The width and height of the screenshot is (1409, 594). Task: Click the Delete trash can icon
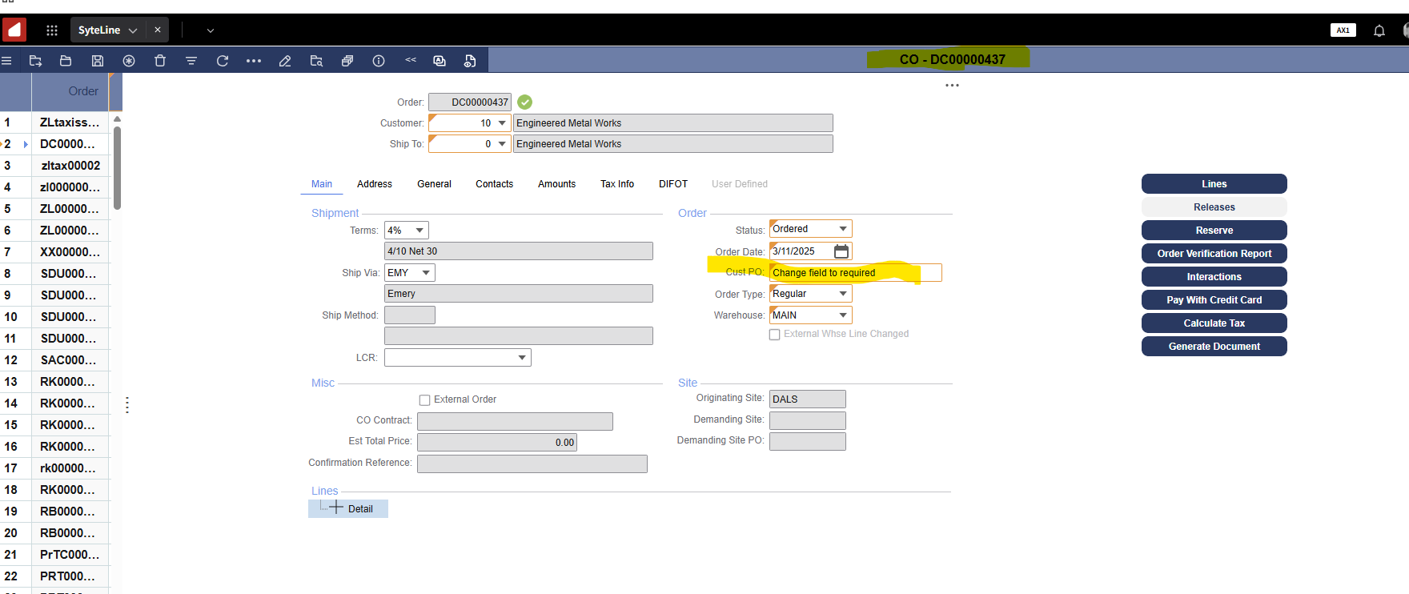160,61
